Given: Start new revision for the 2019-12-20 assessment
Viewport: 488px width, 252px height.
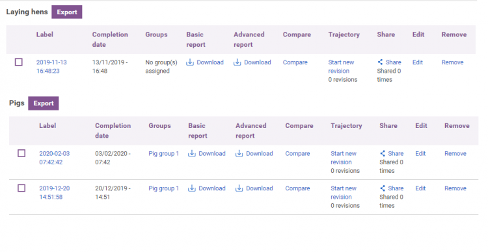Looking at the screenshot, I should (x=344, y=193).
